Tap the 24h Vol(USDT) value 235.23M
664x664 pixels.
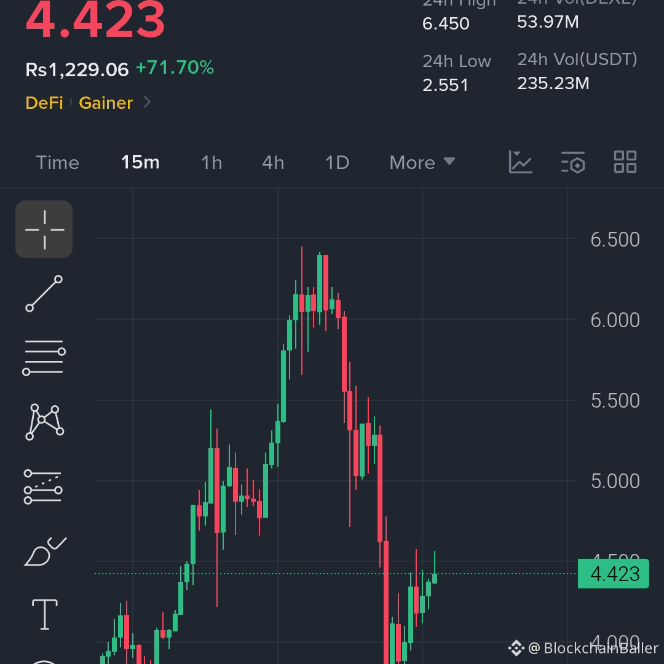[x=553, y=84]
